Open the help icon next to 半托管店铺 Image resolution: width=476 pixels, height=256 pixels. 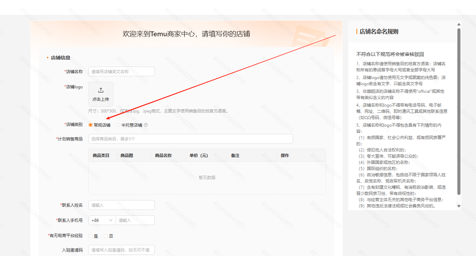click(x=146, y=125)
